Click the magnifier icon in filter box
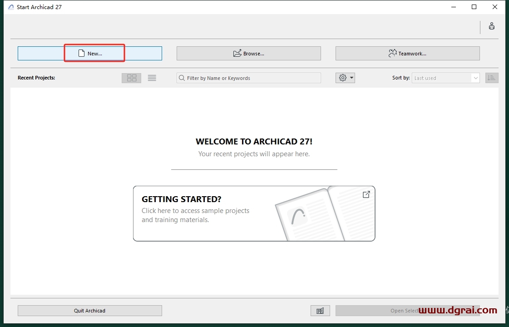The width and height of the screenshot is (509, 327). tap(182, 78)
